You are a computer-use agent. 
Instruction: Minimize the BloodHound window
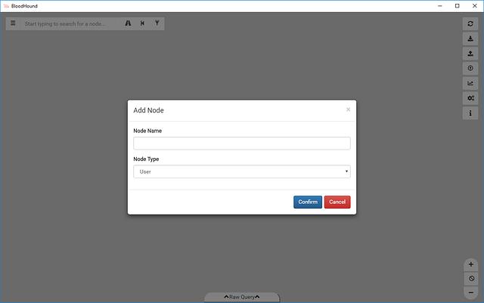click(440, 6)
